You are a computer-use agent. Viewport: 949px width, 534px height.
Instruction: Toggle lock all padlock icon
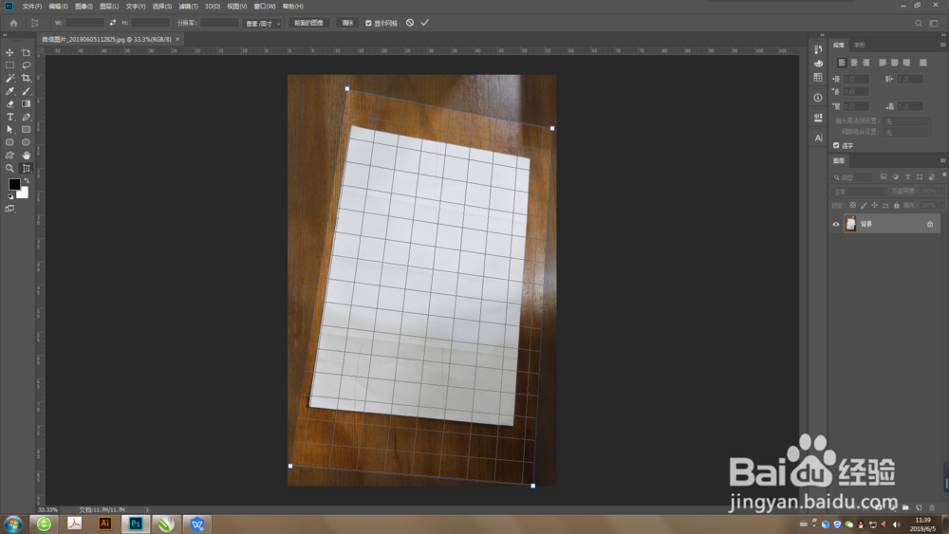coord(897,206)
